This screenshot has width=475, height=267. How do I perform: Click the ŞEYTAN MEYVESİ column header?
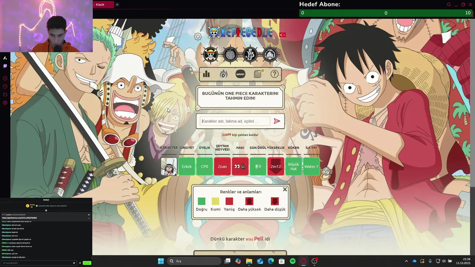click(222, 148)
